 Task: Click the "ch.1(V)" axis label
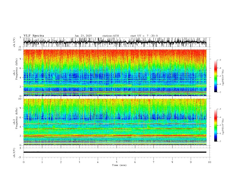(14, 42)
